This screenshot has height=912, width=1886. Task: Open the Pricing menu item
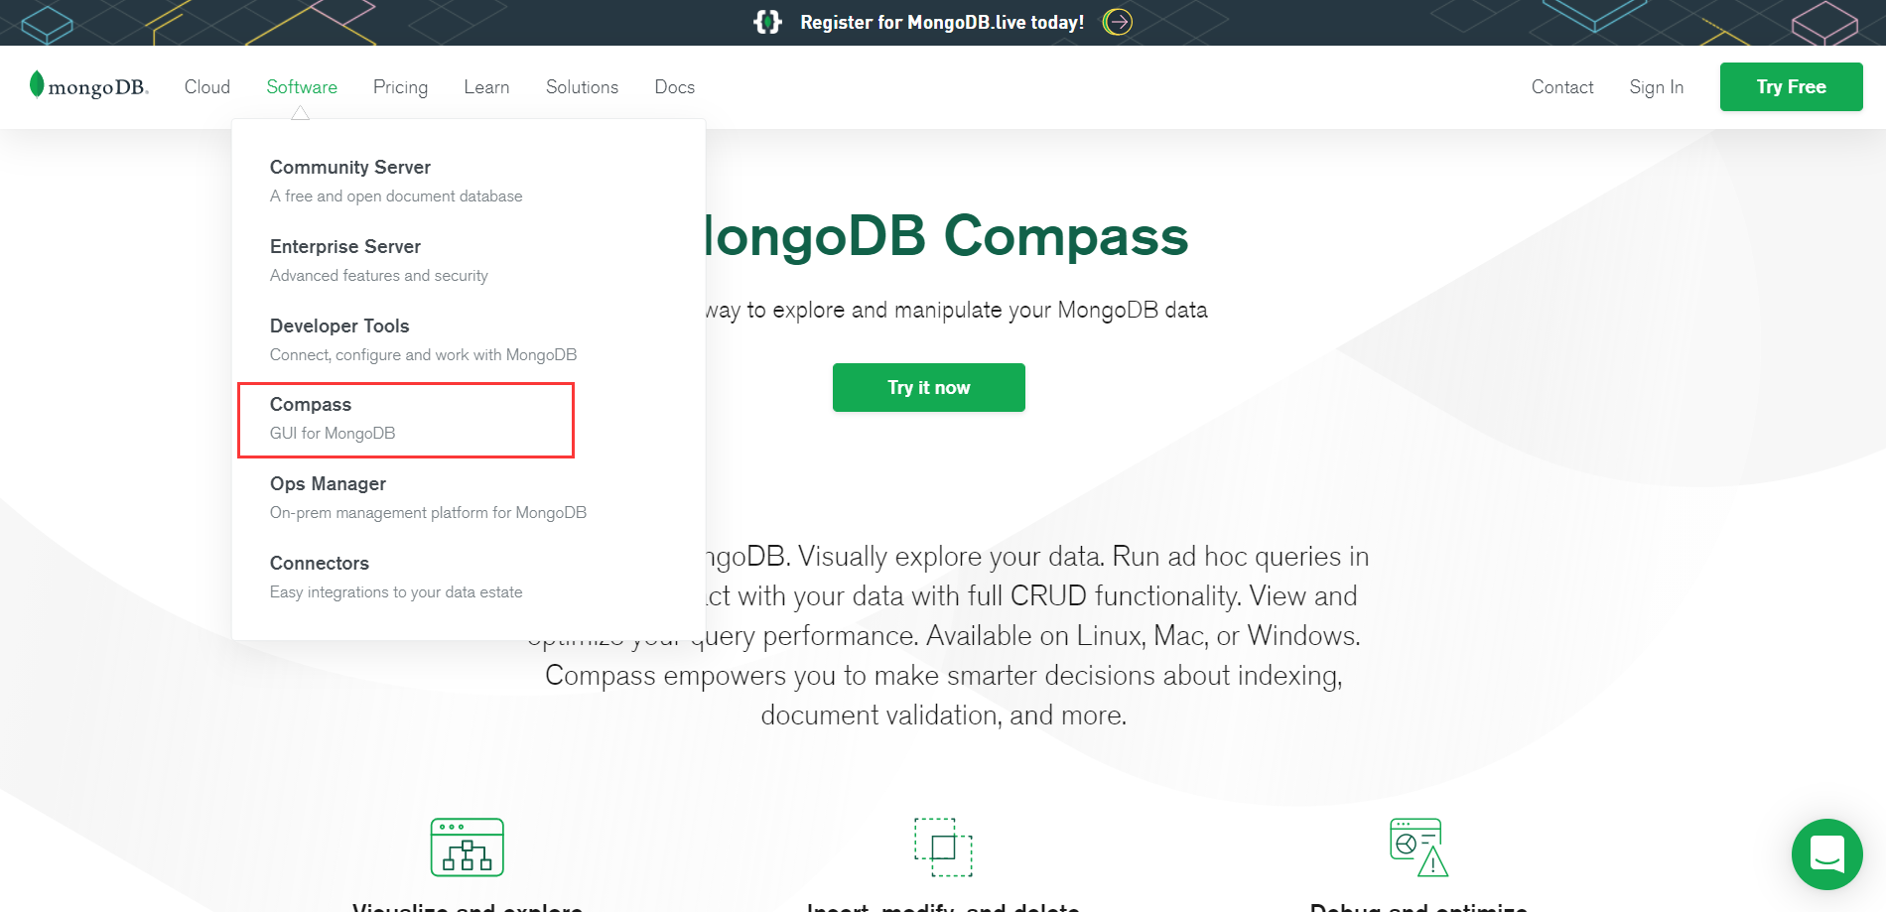tap(400, 87)
